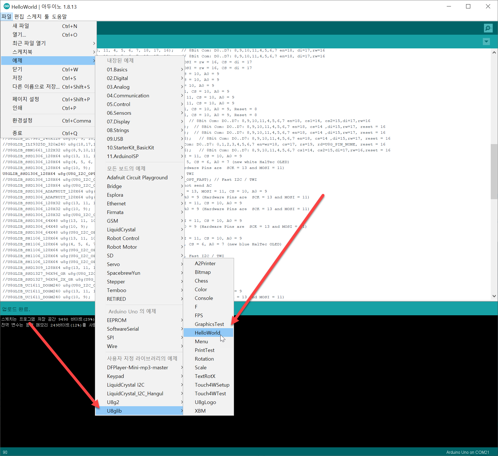Expand 10.StarterKit_BasicKit examples
Image resolution: width=498 pixels, height=456 pixels.
[139, 148]
